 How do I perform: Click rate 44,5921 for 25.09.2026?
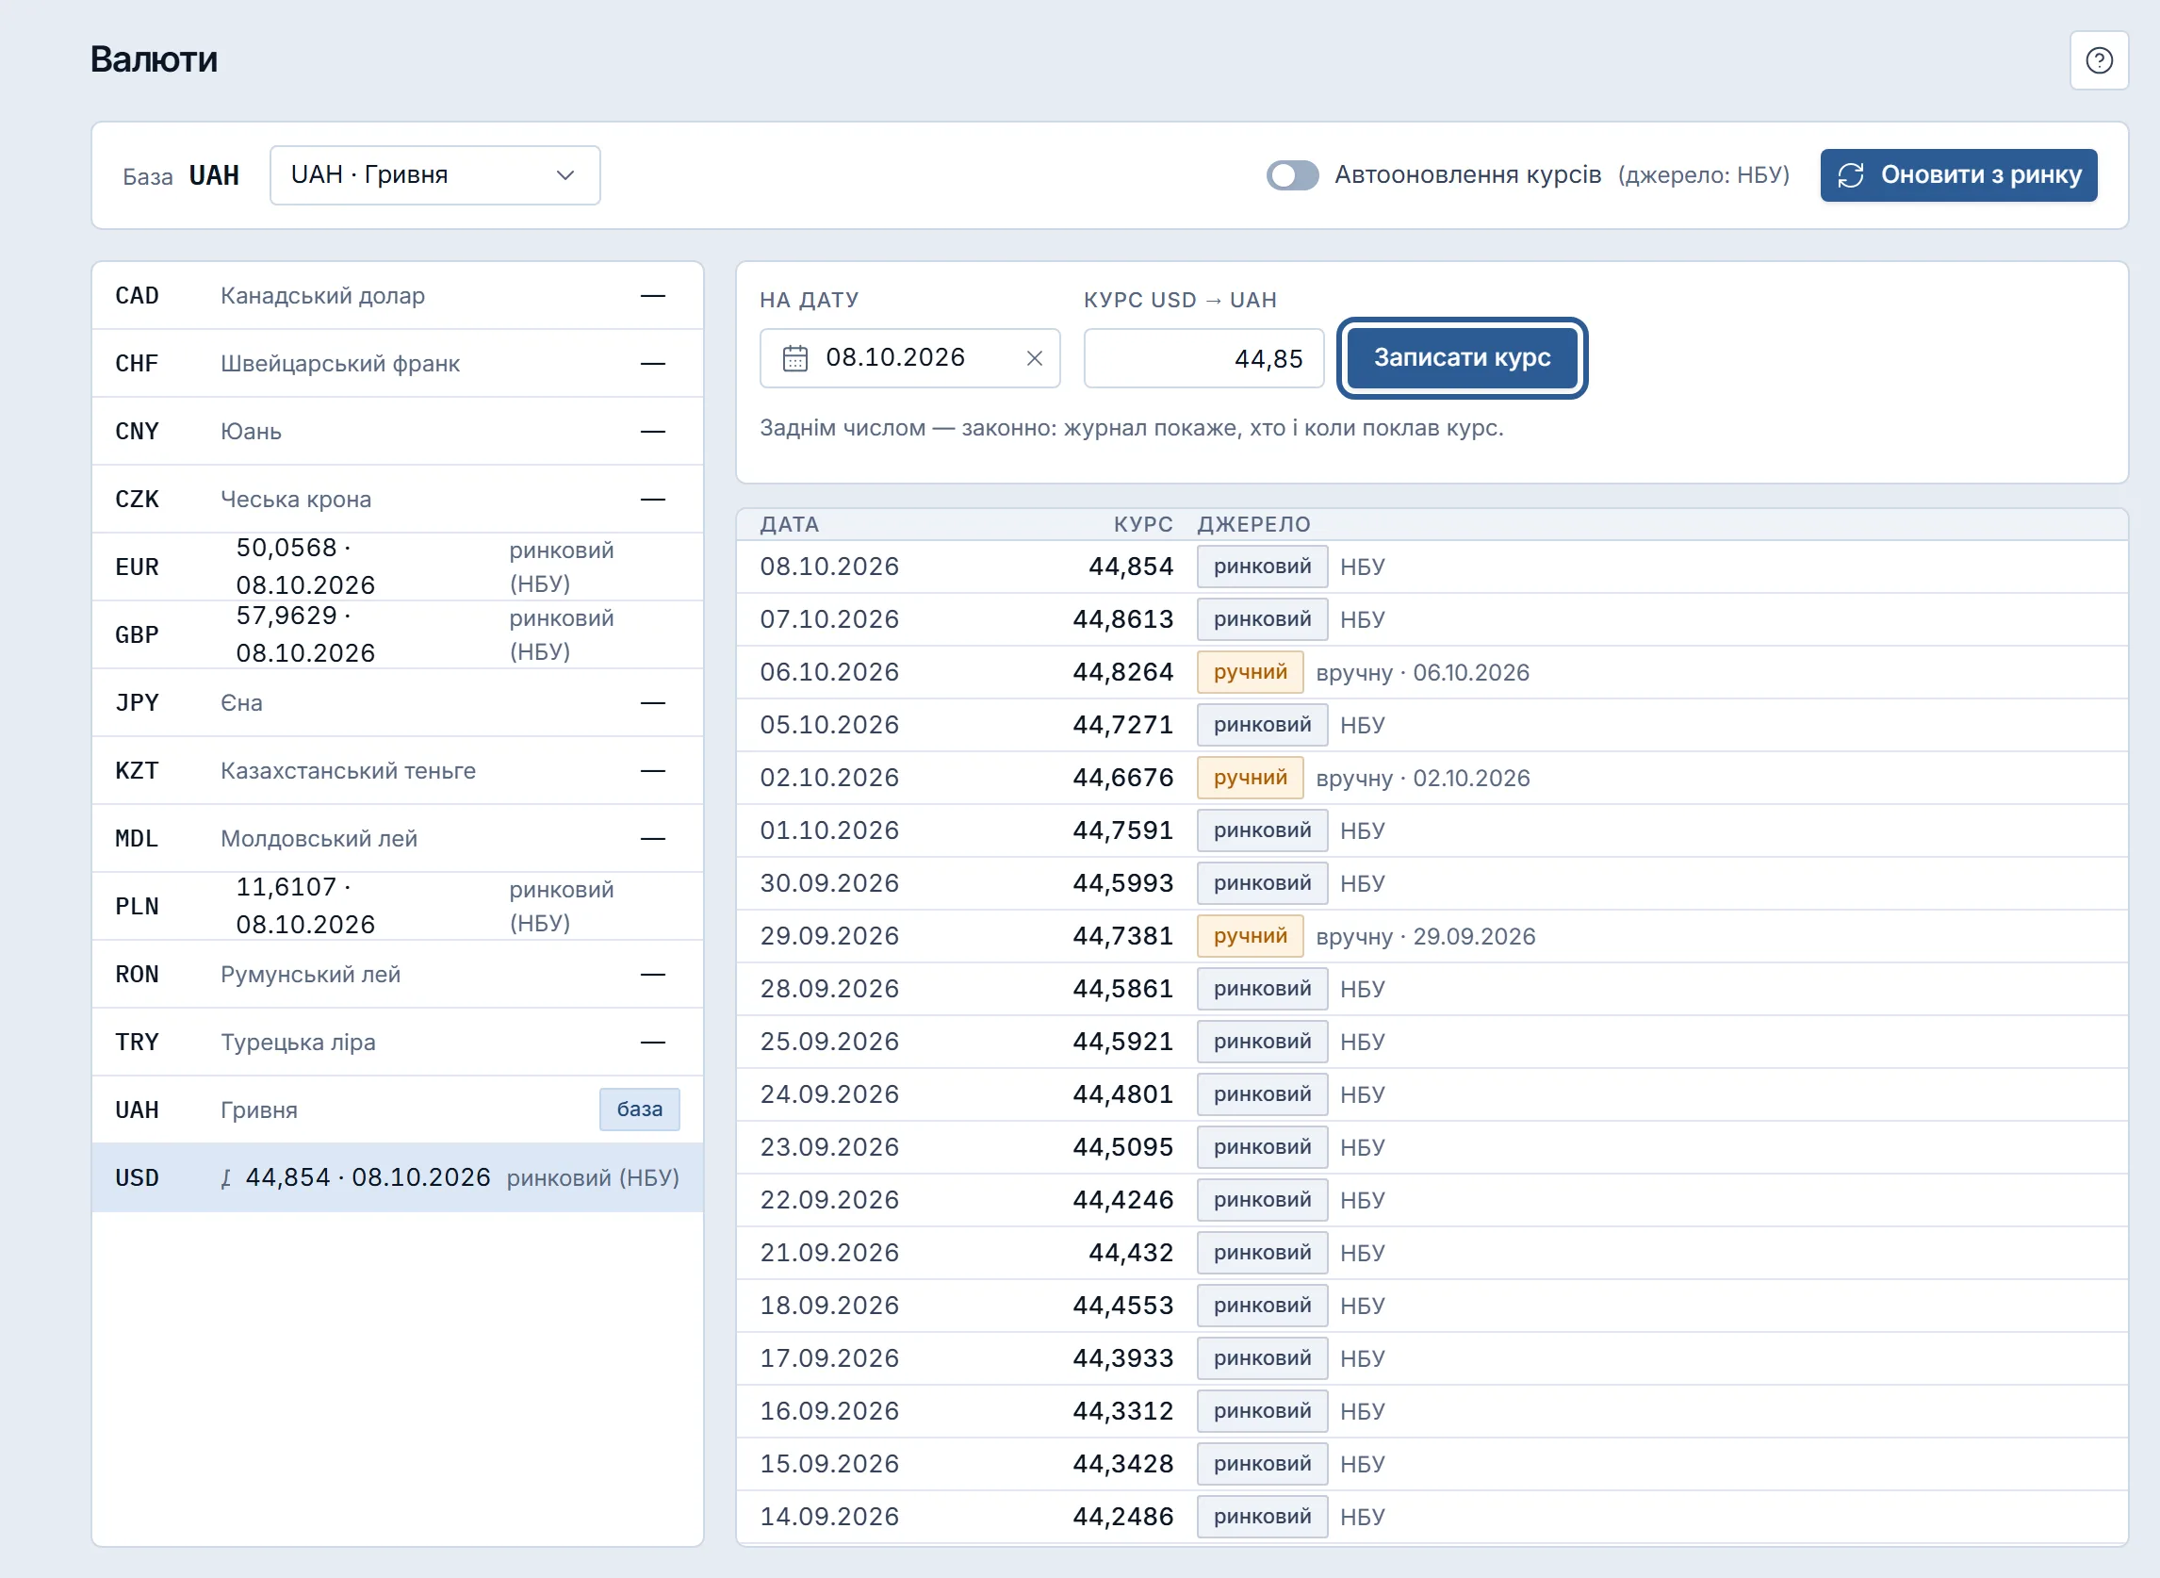coord(1123,1042)
